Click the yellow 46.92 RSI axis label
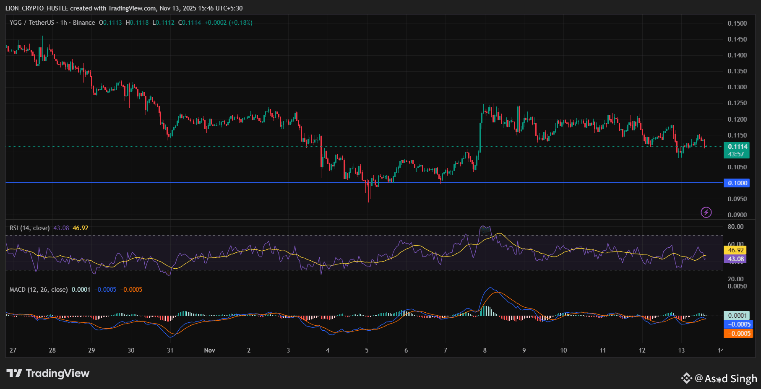This screenshot has width=761, height=389. [735, 250]
